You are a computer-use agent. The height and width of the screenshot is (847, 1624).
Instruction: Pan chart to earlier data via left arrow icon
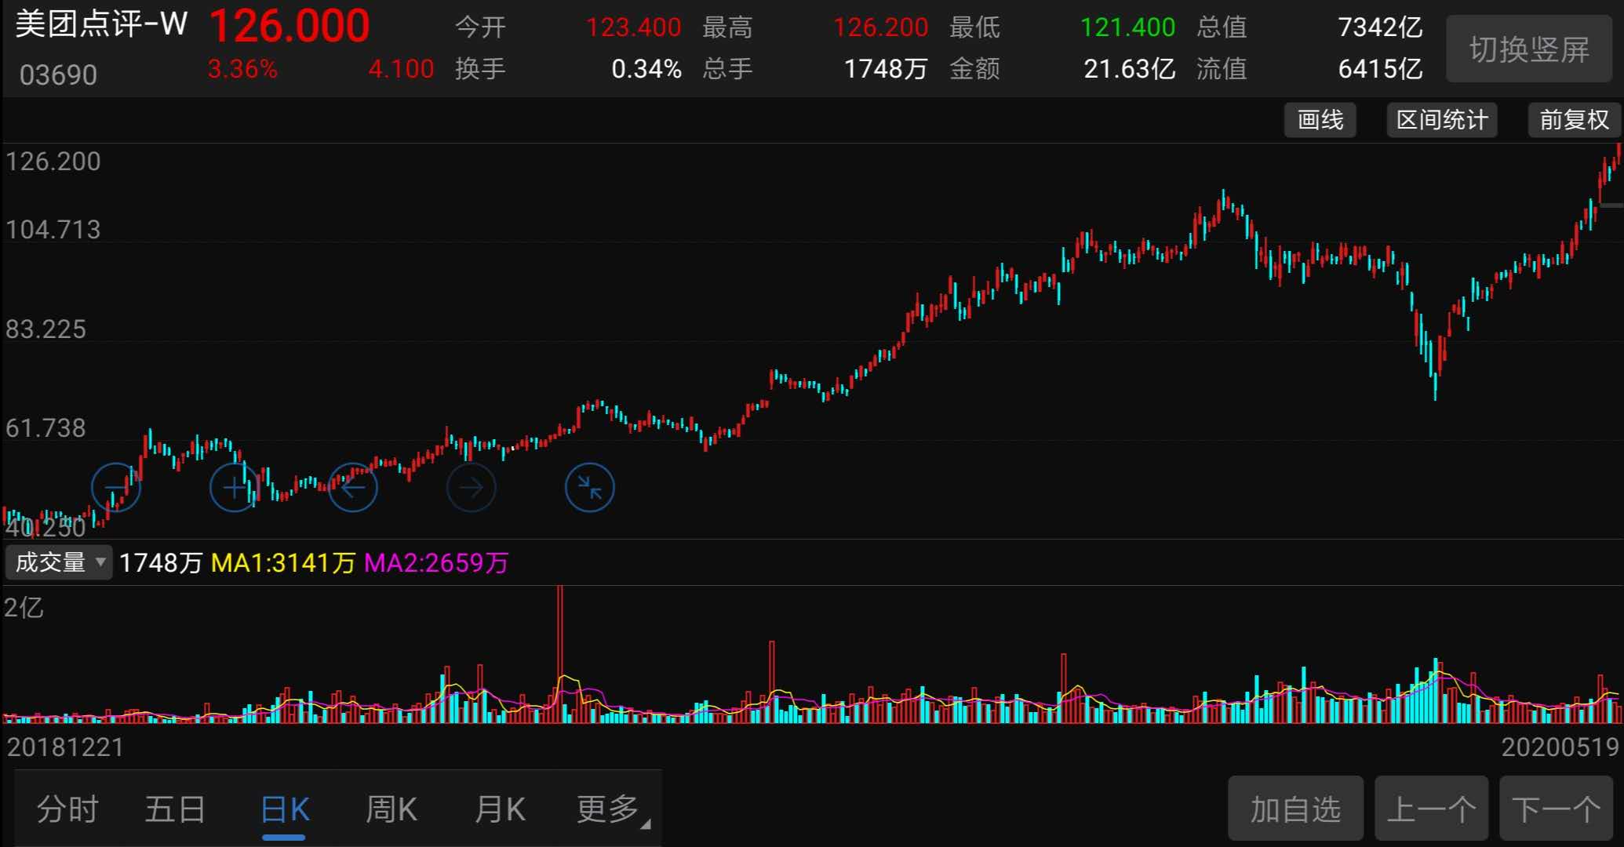pos(353,486)
